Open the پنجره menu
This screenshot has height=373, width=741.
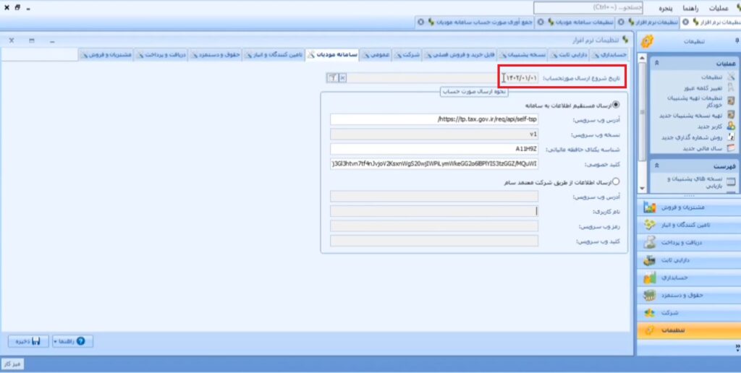coord(666,9)
